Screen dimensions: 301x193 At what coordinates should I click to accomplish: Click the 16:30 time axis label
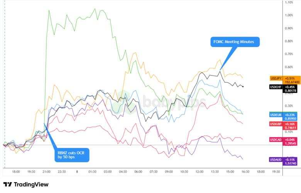click(245, 172)
